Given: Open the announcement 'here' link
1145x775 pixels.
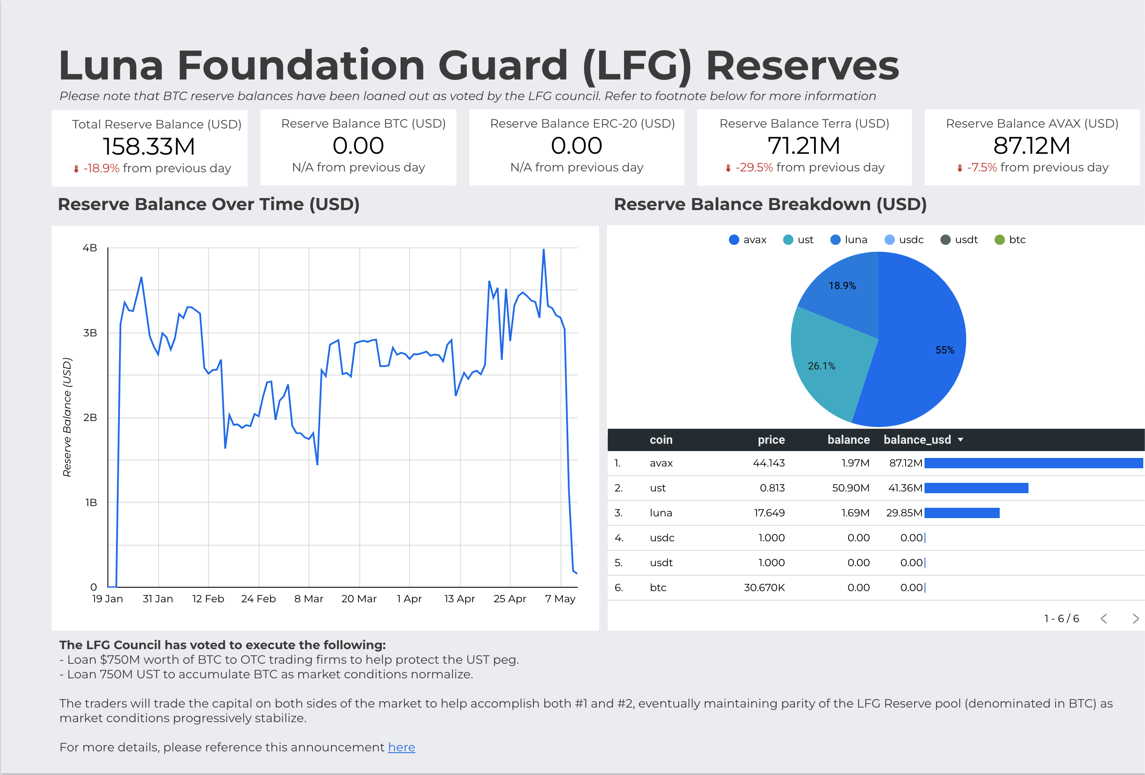Looking at the screenshot, I should click(401, 747).
